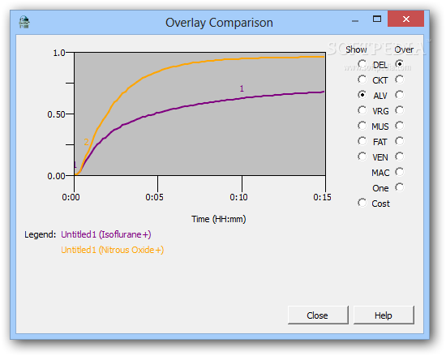
Task: Select the DEL radio in Show column
Action: pyautogui.click(x=362, y=64)
